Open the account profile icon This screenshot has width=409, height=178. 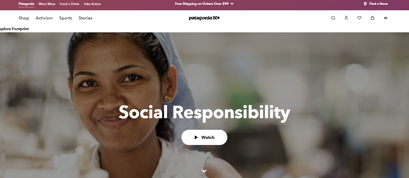point(346,18)
